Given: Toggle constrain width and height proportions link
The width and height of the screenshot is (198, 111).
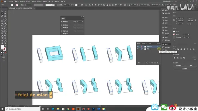Looking at the screenshot, I should 195,20.
